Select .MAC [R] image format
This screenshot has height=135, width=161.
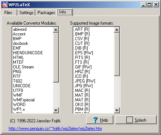click(93, 90)
